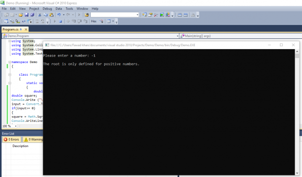
Task: Toggle the 0 Warnings filter button
Action: pyautogui.click(x=33, y=140)
